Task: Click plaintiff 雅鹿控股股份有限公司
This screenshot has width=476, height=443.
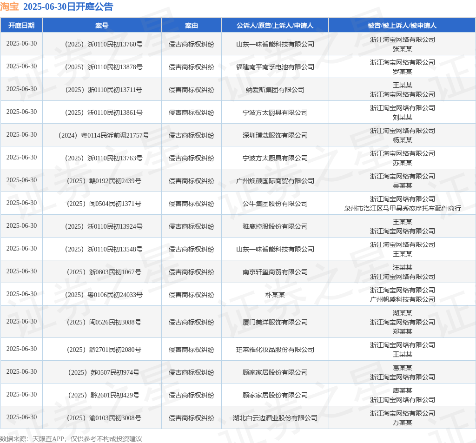Action: click(x=275, y=226)
